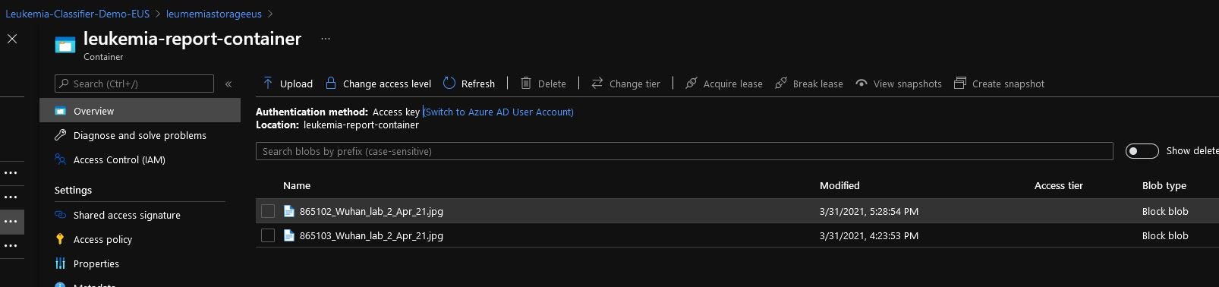The width and height of the screenshot is (1219, 287).
Task: Click Acquire lease in toolbar
Action: click(723, 84)
